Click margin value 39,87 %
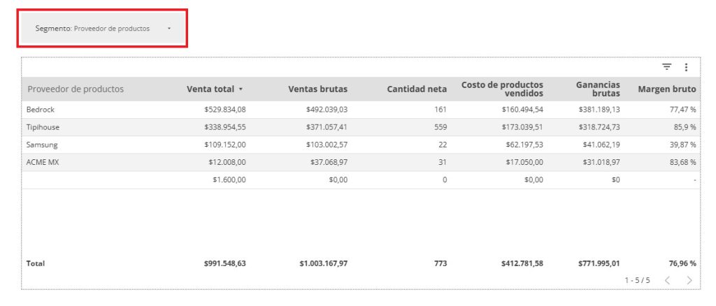The image size is (716, 306). tap(682, 145)
